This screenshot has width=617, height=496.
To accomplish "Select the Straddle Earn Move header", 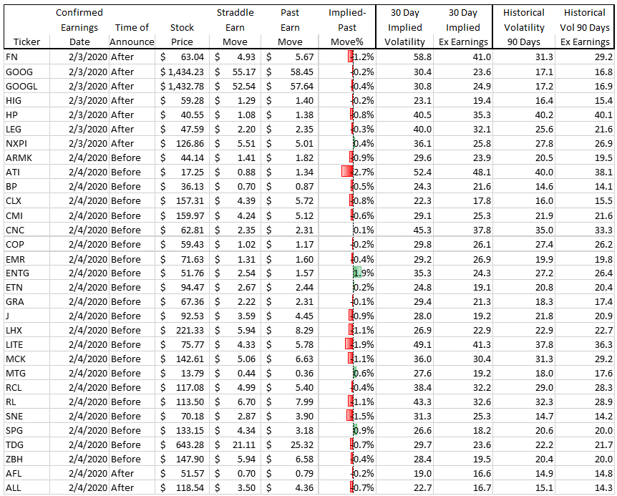I will coord(235,27).
